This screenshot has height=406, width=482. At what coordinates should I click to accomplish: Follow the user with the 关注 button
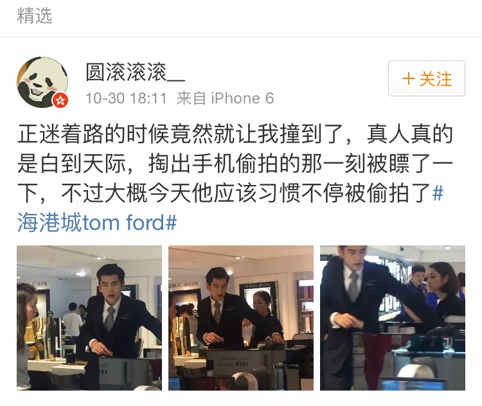426,78
